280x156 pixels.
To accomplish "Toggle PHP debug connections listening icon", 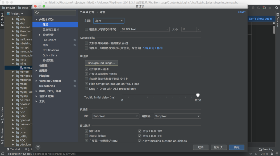I will coord(264,8).
